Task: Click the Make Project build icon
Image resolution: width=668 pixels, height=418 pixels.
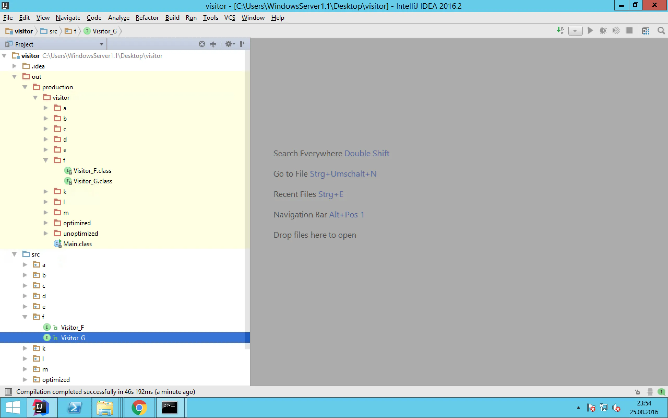Action: [x=560, y=30]
